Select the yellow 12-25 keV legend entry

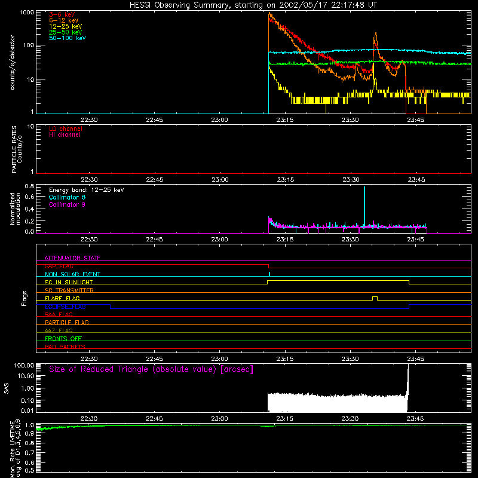click(66, 26)
